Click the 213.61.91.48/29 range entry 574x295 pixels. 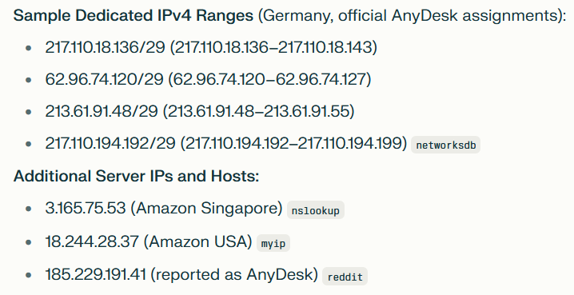(200, 112)
